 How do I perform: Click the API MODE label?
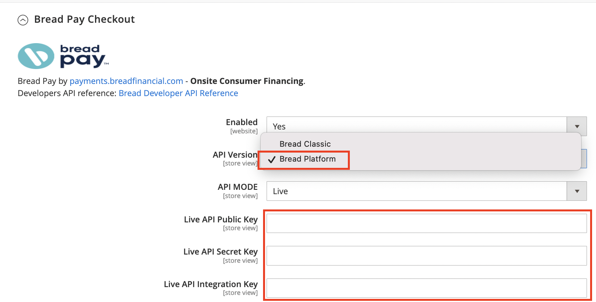238,187
